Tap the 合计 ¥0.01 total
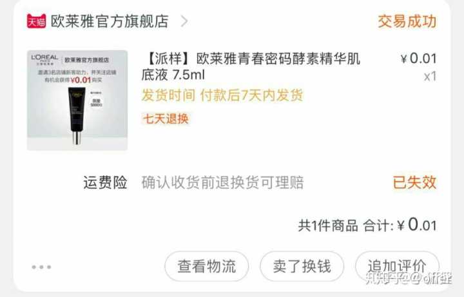The image size is (464, 297). click(x=400, y=225)
